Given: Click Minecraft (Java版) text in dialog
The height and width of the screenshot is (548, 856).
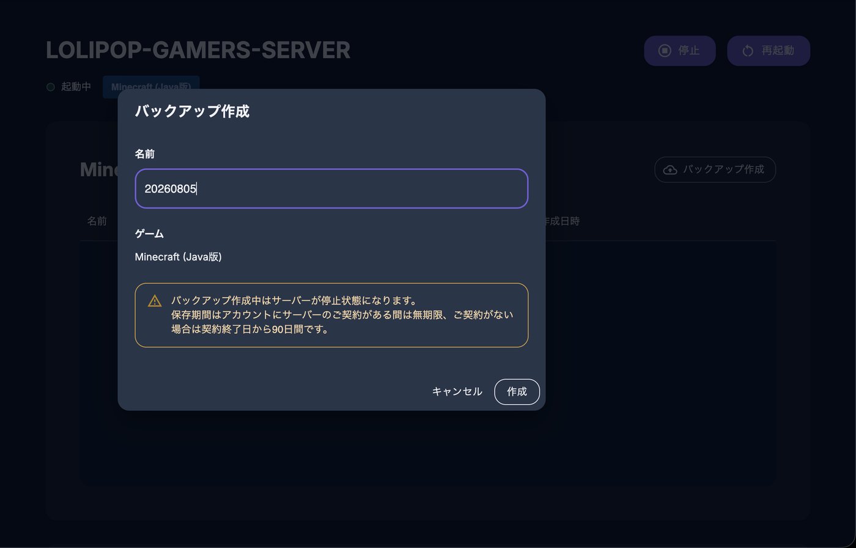Looking at the screenshot, I should pos(178,257).
